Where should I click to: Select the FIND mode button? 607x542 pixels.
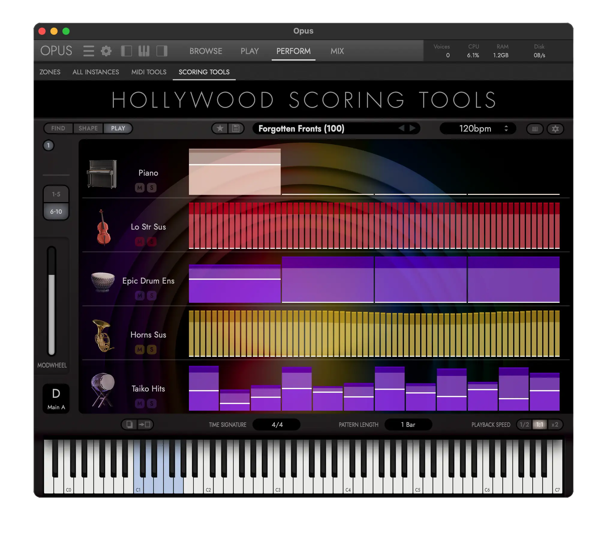point(58,128)
